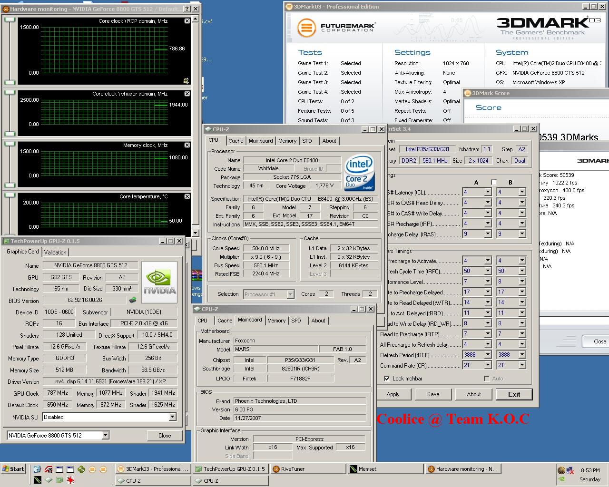Click the lock icon in the ROP domain graph

pyautogui.click(x=186, y=80)
